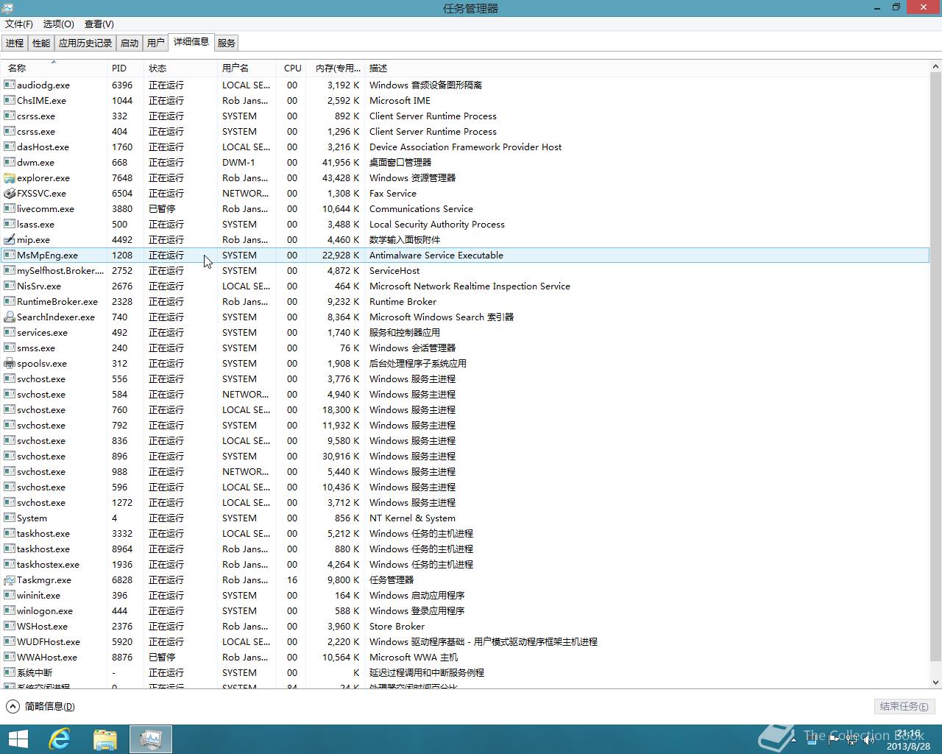Screen dimensions: 942x754
Task: Click the network tray icon
Action: pyautogui.click(x=851, y=740)
